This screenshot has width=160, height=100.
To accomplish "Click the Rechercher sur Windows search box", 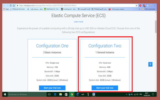I will [27, 94].
